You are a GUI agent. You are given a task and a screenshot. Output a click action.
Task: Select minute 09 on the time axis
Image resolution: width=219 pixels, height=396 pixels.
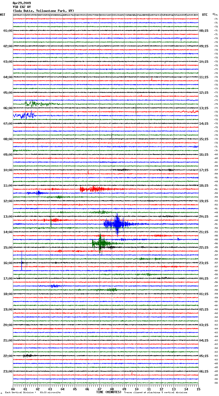[124, 389]
